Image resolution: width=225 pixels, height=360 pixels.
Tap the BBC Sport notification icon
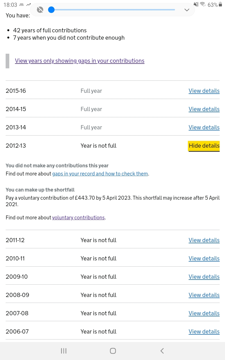22,5
